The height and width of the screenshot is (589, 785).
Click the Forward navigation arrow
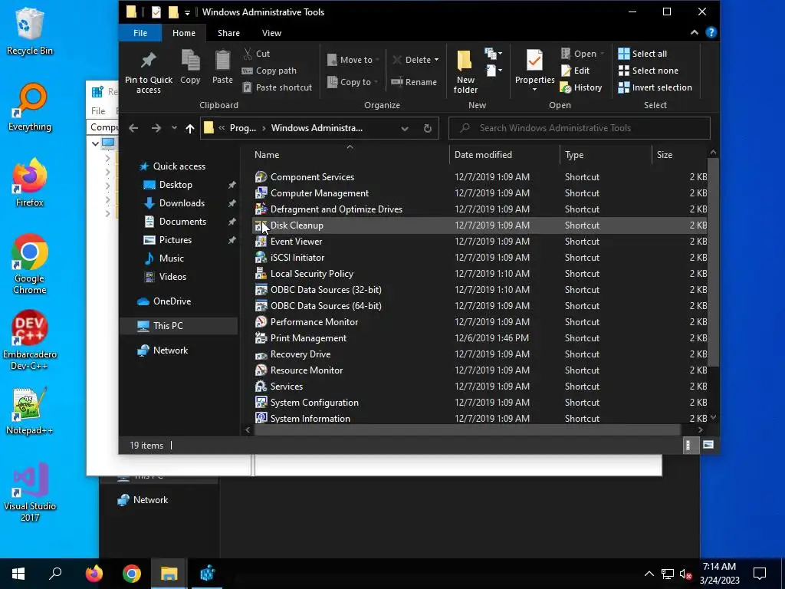(156, 128)
